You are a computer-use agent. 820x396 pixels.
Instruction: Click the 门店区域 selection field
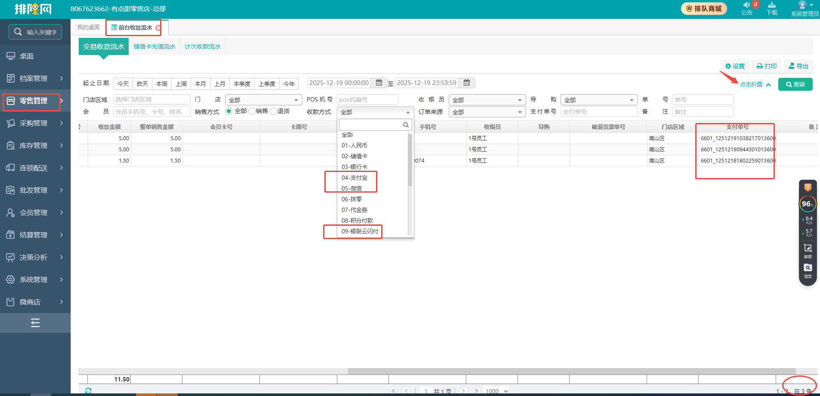[x=152, y=99]
